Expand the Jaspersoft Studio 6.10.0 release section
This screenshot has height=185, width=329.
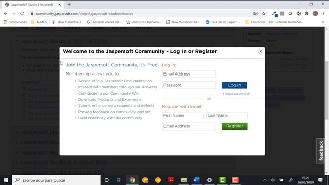click(x=64, y=162)
